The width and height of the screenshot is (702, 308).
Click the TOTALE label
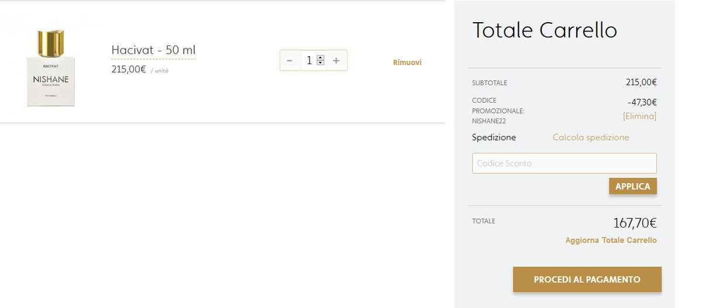click(483, 221)
